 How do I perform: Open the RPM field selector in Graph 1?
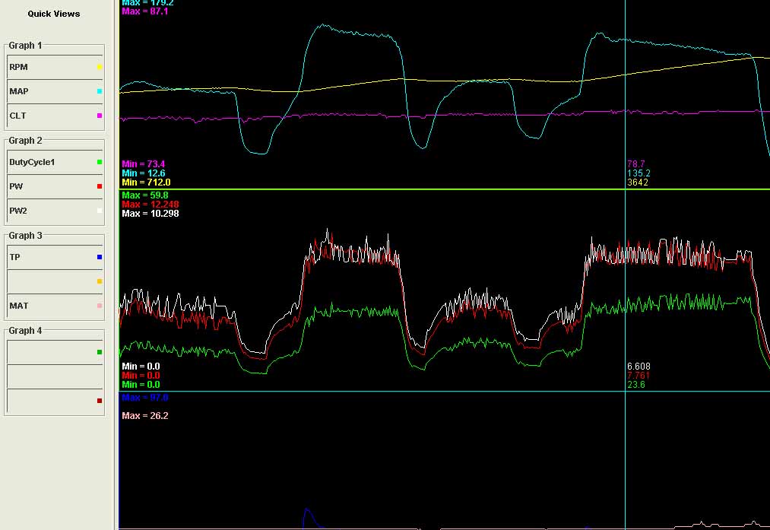click(x=50, y=67)
